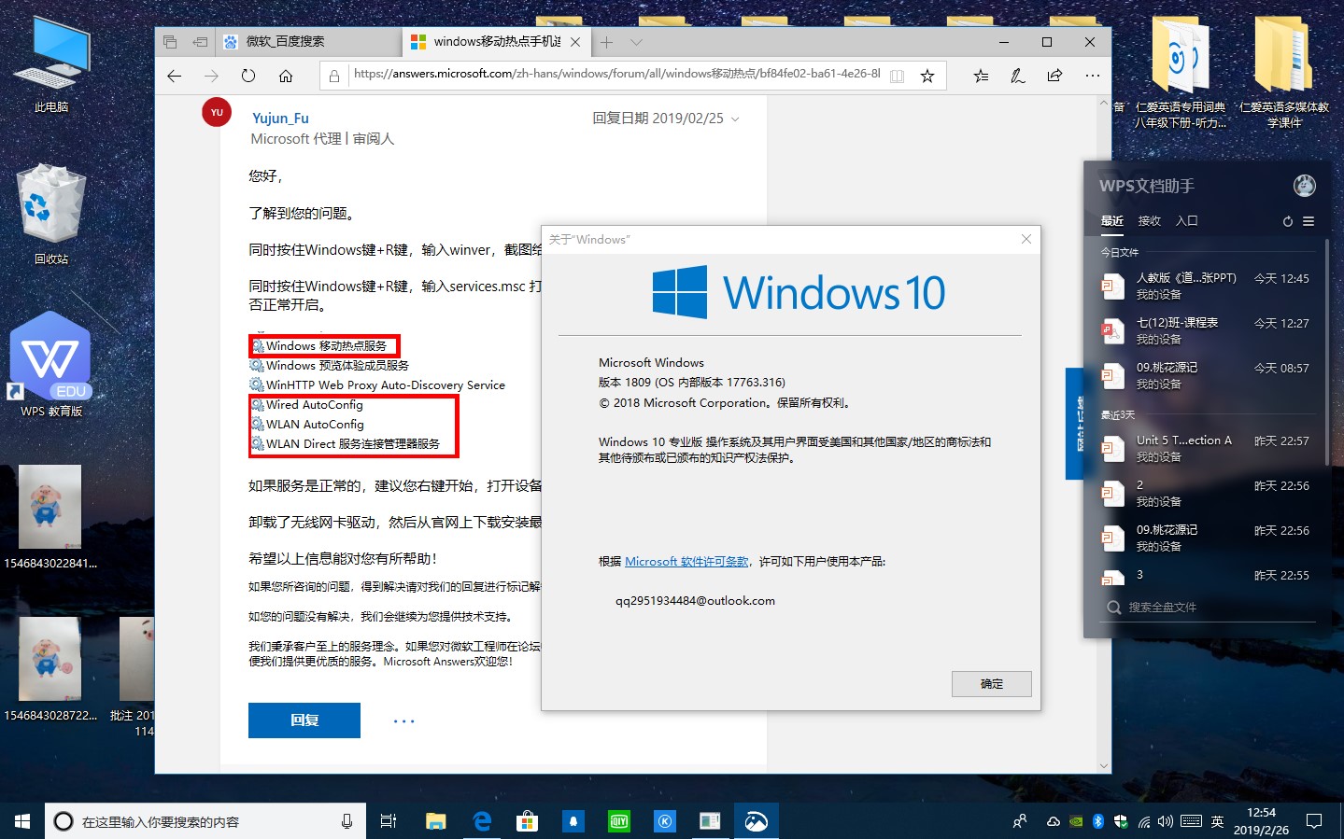
Task: Click the WPS助手 panel scrollbar
Action: coord(1327,351)
